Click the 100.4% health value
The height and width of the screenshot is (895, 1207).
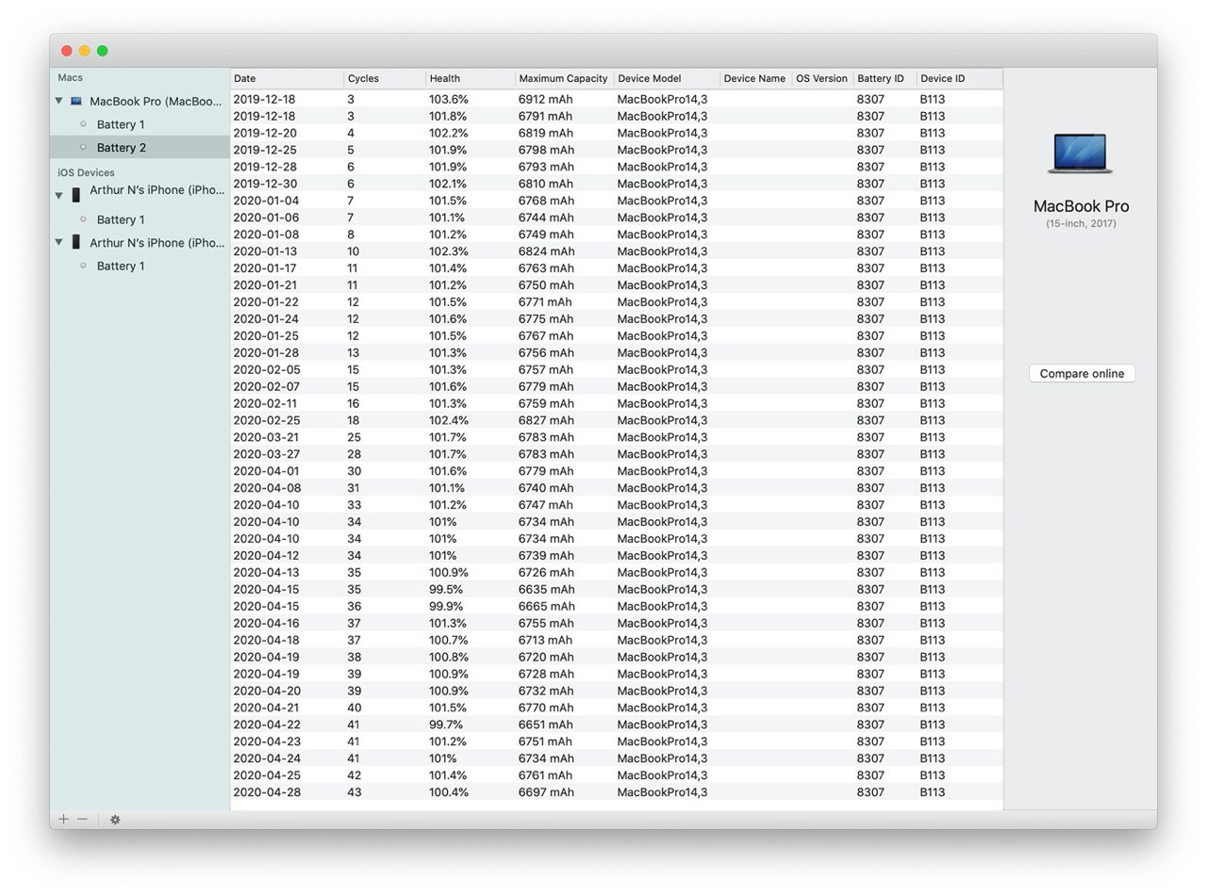coord(449,792)
